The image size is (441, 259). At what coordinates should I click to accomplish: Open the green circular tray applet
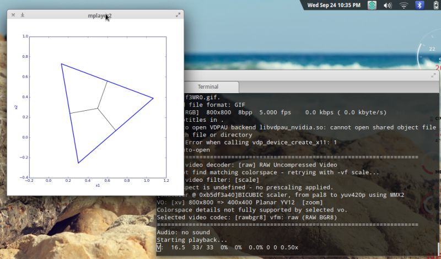tap(372, 5)
